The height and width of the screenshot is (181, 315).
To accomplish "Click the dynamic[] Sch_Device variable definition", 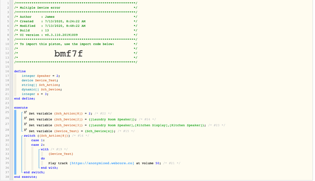I will [x=42, y=89].
